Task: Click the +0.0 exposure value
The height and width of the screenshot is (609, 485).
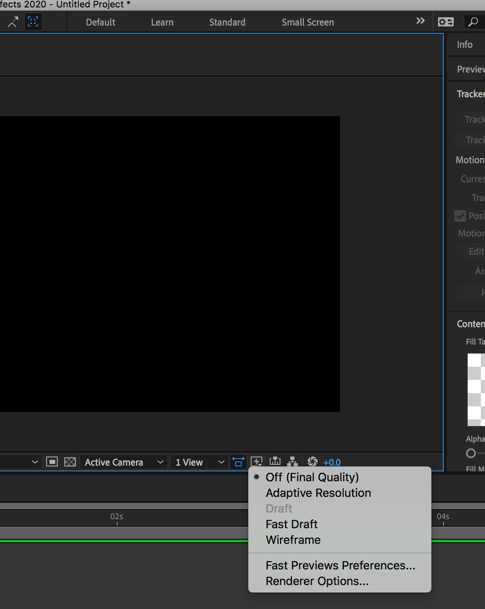Action: tap(332, 462)
